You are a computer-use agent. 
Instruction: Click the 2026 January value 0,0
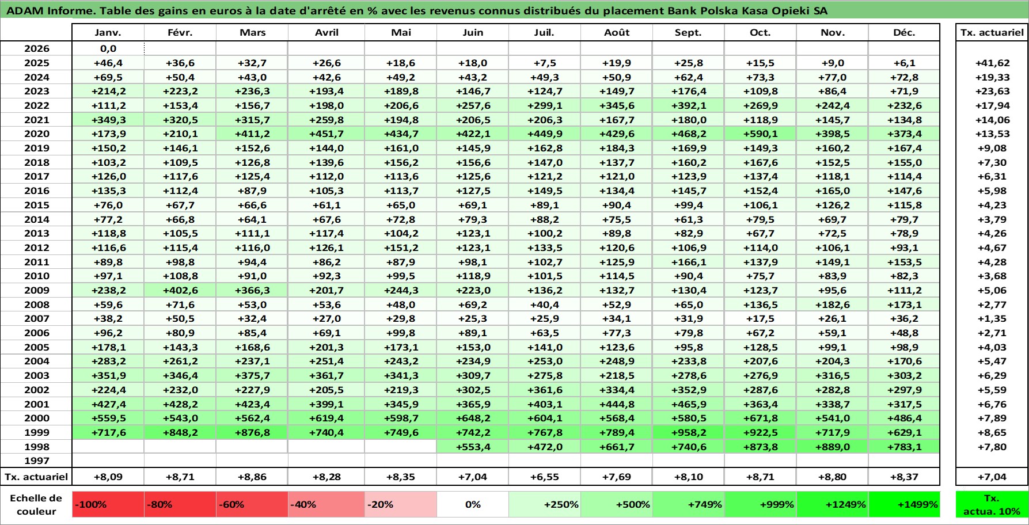pyautogui.click(x=108, y=48)
